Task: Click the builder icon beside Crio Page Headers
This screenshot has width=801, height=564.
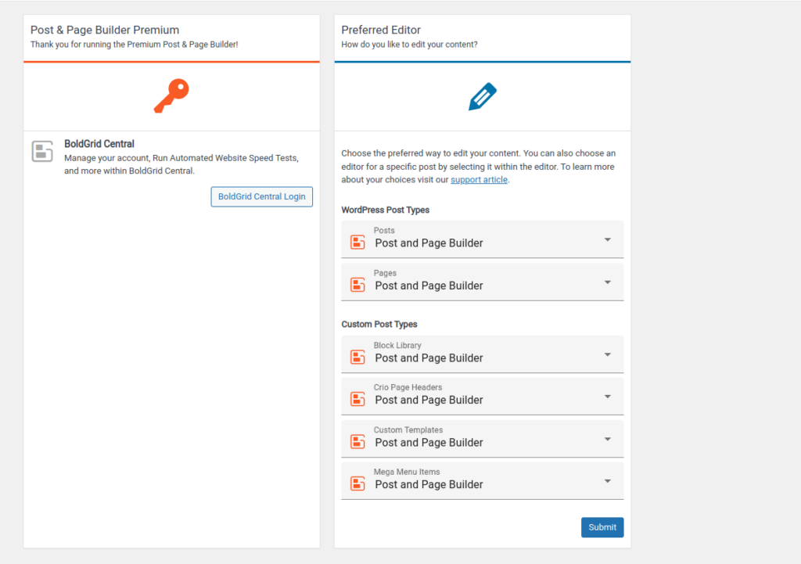Action: [357, 400]
